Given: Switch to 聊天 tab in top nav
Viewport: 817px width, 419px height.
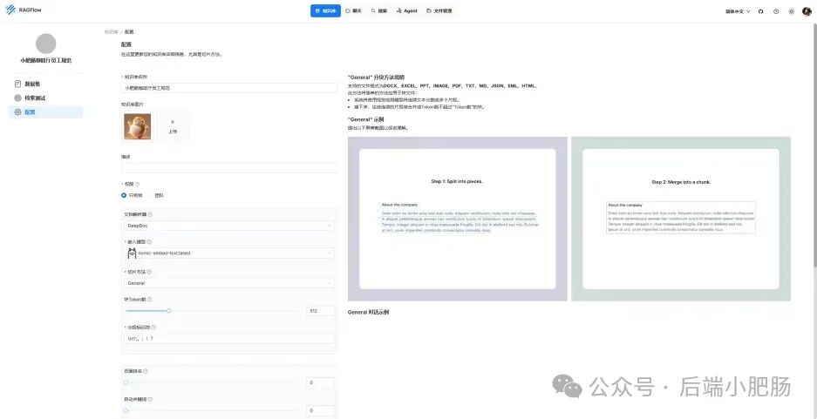Looking at the screenshot, I should pos(354,11).
